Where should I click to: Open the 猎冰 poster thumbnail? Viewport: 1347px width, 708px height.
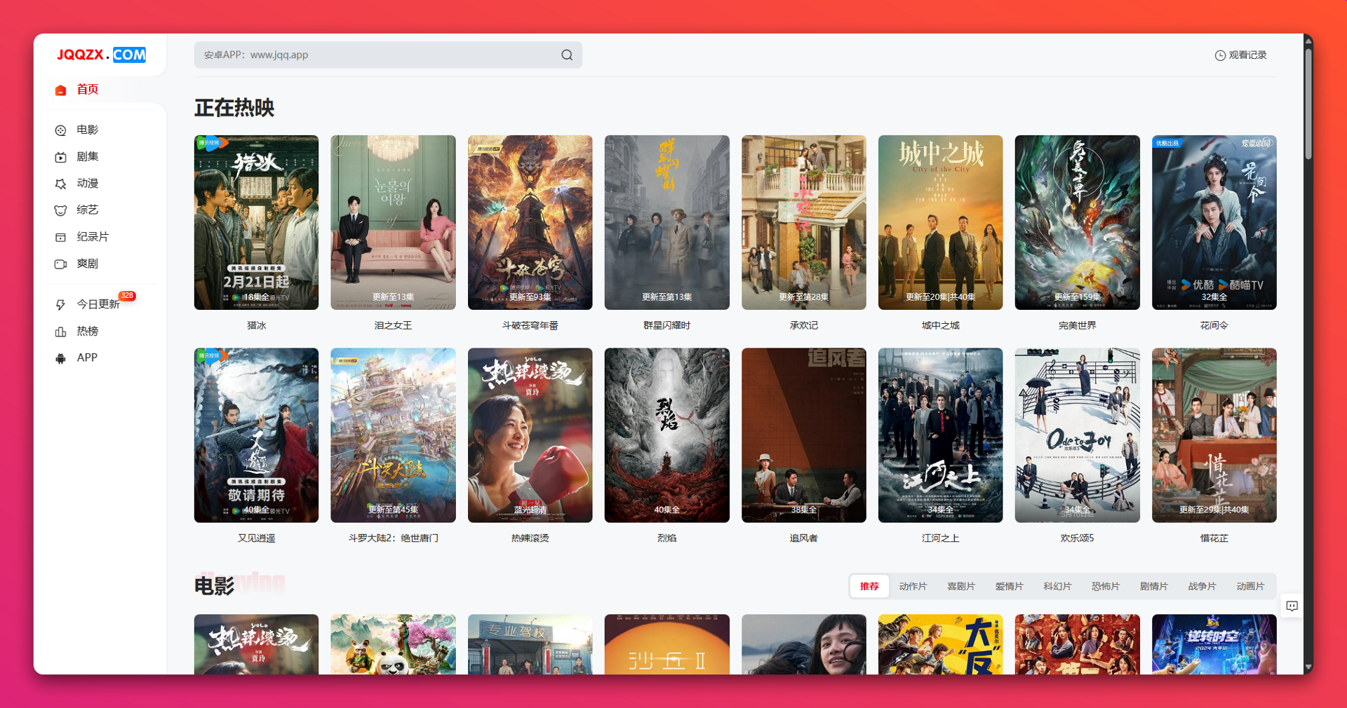point(256,222)
